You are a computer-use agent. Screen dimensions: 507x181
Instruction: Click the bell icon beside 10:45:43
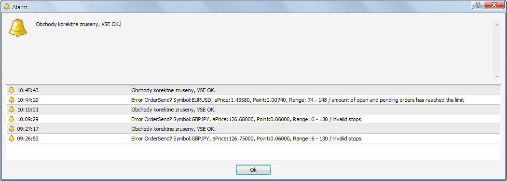click(x=12, y=90)
